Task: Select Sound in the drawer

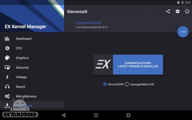Action: pos(32,87)
